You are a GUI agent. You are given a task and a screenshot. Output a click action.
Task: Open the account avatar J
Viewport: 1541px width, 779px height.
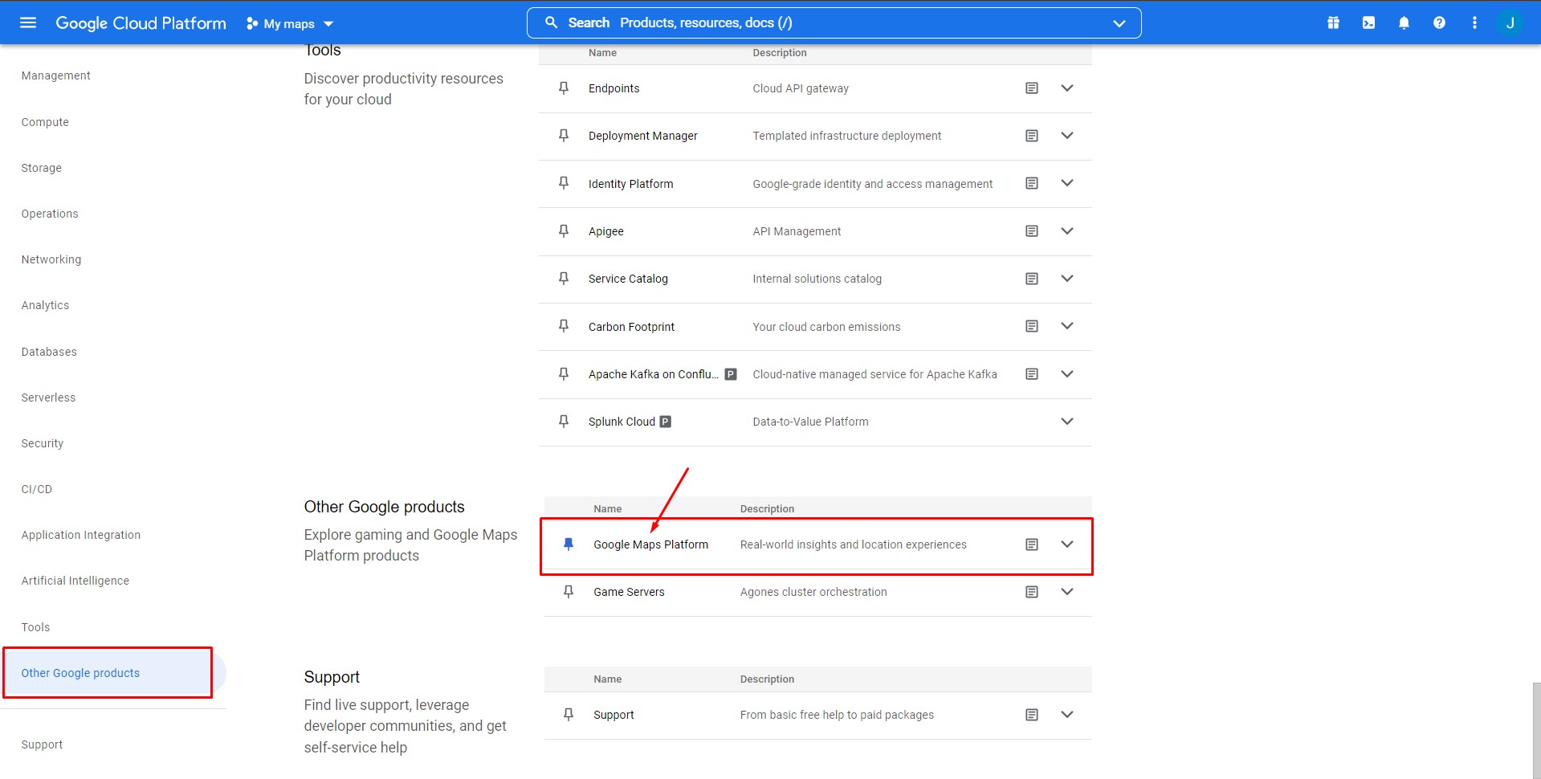tap(1510, 22)
